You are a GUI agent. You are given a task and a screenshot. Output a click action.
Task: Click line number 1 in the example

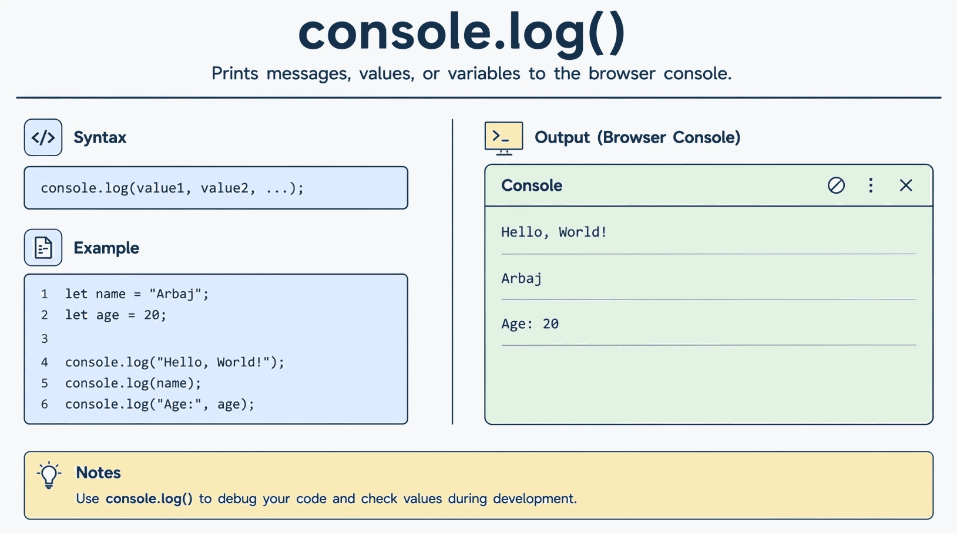pos(44,294)
